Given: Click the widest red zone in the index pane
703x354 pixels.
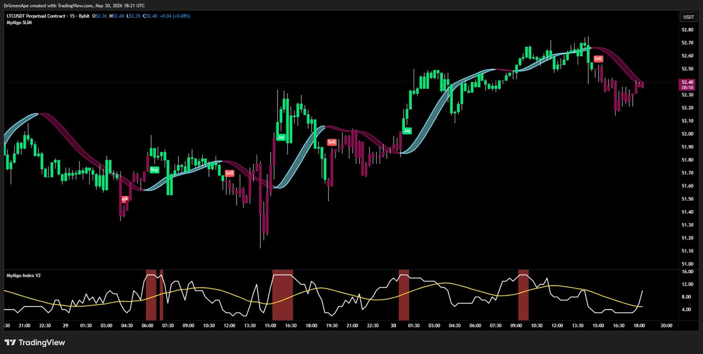Looking at the screenshot, I should 282,294.
